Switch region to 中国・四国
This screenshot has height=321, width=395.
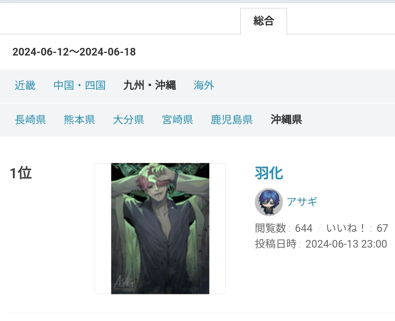coord(79,85)
